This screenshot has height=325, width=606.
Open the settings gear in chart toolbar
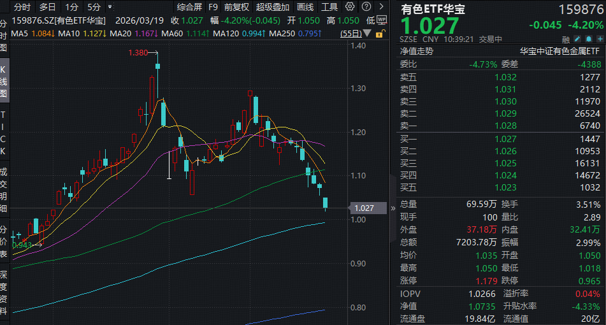coord(349,7)
